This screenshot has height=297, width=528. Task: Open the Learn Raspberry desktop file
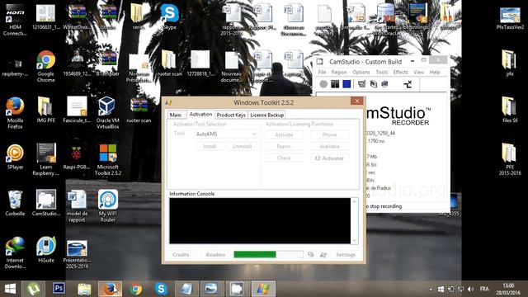(46, 159)
